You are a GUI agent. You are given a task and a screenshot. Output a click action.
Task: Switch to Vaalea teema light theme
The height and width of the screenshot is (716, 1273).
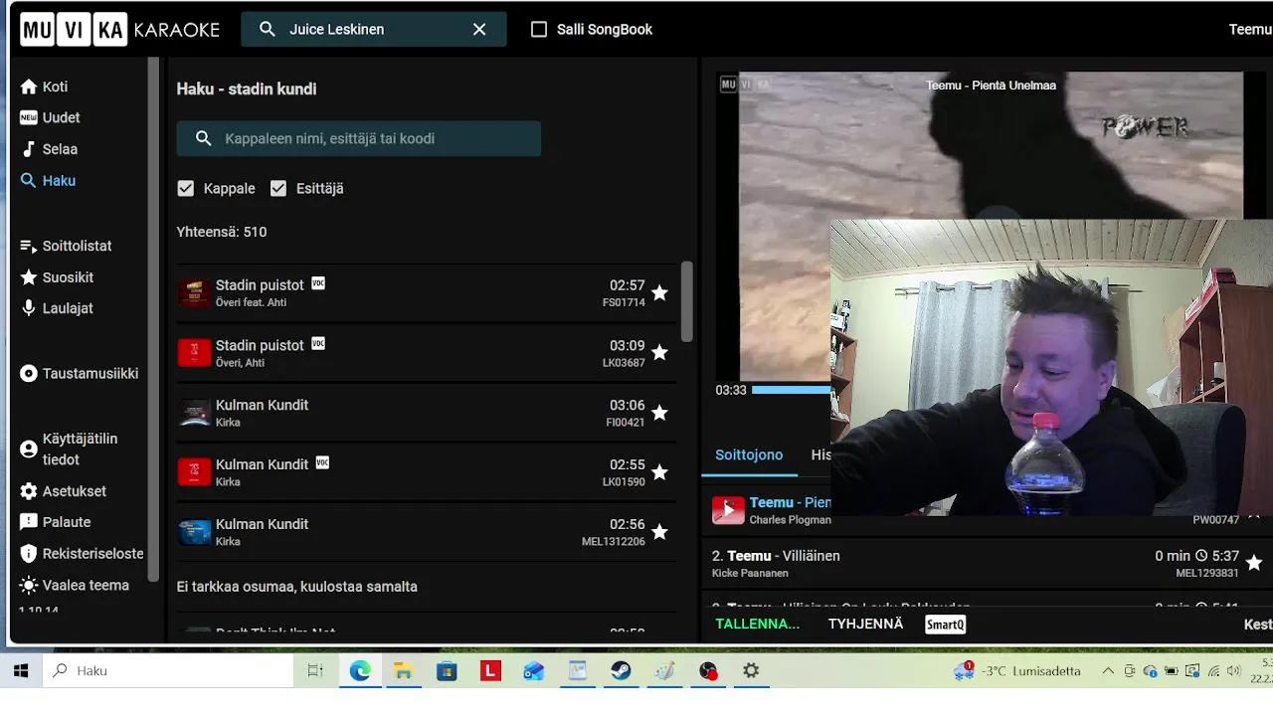(75, 585)
